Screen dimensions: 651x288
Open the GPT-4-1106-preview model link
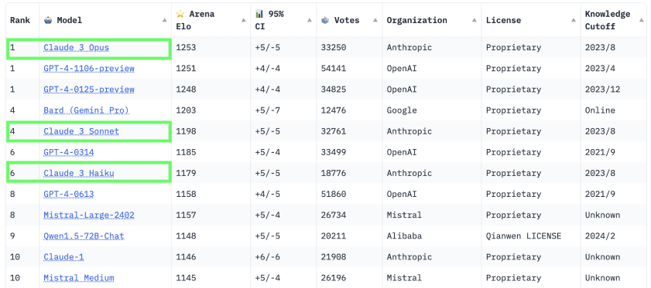click(x=89, y=69)
